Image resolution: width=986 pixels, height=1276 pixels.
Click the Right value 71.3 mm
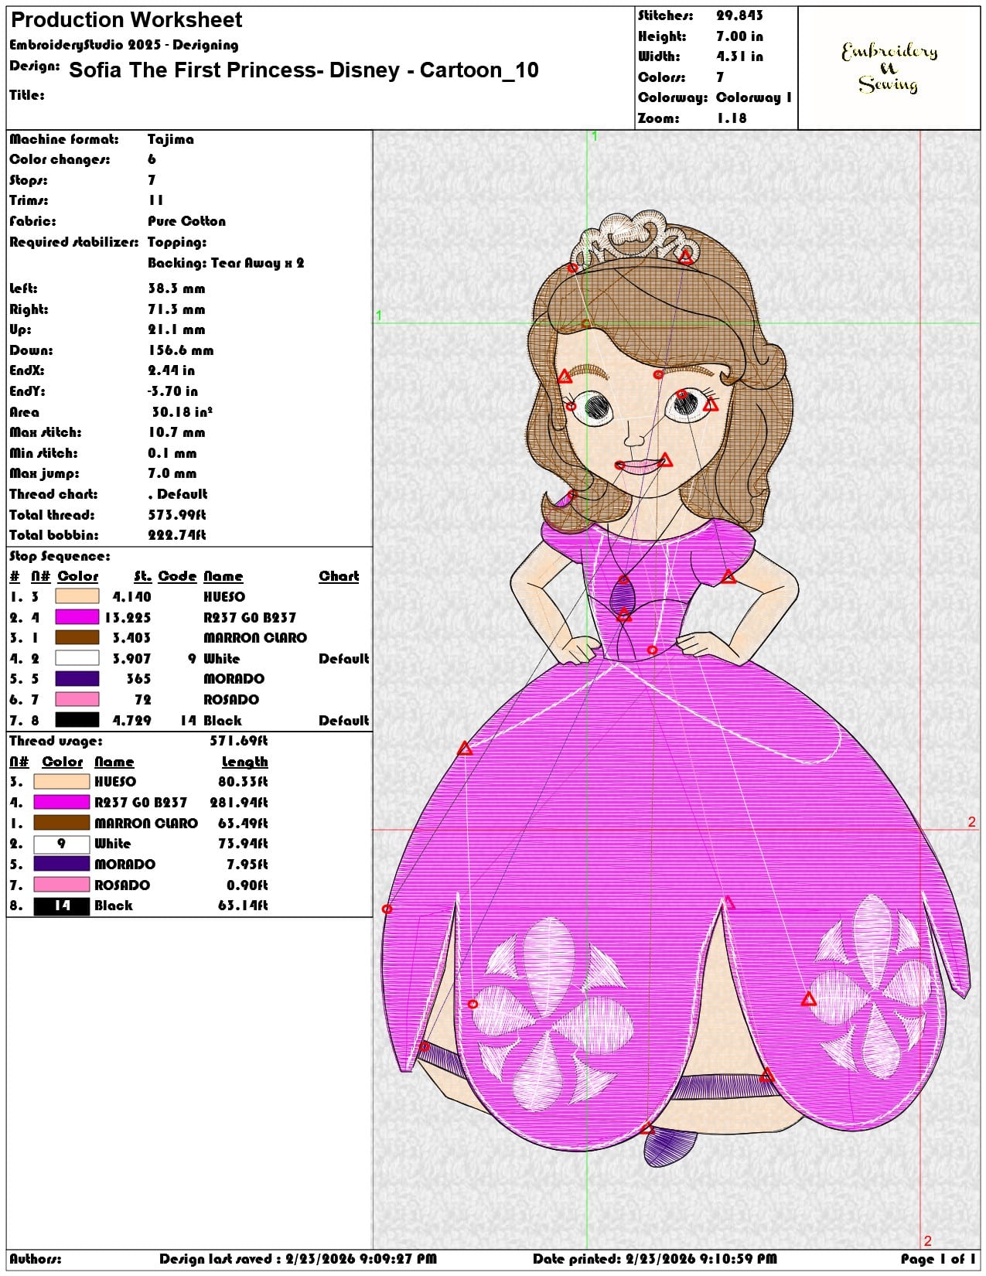point(176,309)
